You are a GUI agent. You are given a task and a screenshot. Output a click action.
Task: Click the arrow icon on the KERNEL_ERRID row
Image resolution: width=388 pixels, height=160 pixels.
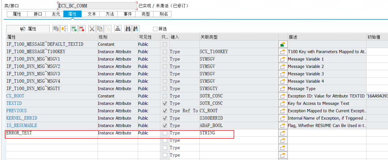(x=283, y=118)
